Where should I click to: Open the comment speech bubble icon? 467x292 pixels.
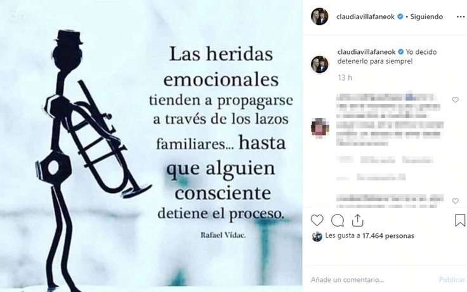pos(338,220)
